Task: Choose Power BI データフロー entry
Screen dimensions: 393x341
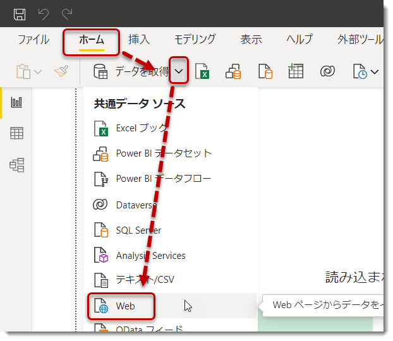Action: click(x=170, y=179)
